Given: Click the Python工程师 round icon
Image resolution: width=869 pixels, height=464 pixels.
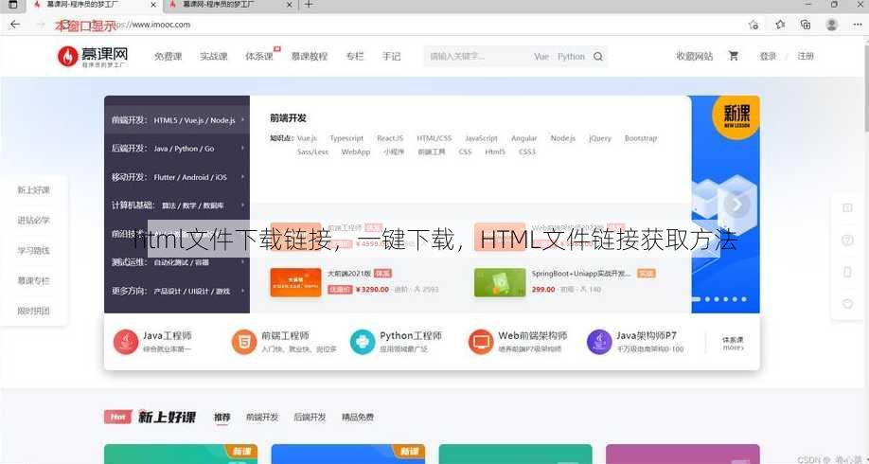Looking at the screenshot, I should 363,342.
